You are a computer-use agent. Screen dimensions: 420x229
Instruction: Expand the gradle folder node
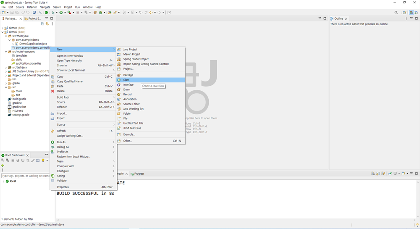point(6,83)
